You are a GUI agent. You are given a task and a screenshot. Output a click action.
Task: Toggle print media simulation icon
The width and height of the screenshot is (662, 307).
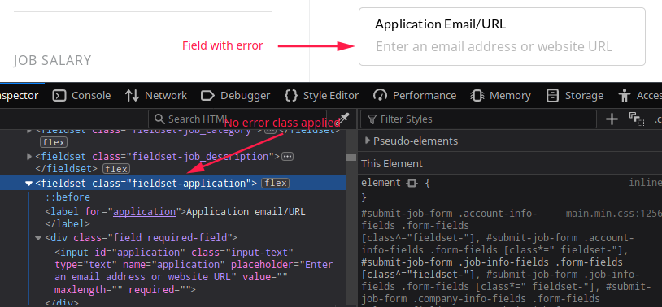(x=637, y=119)
